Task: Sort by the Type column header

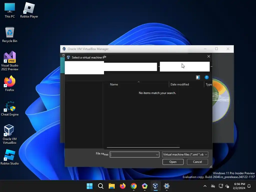Action: click(x=208, y=84)
